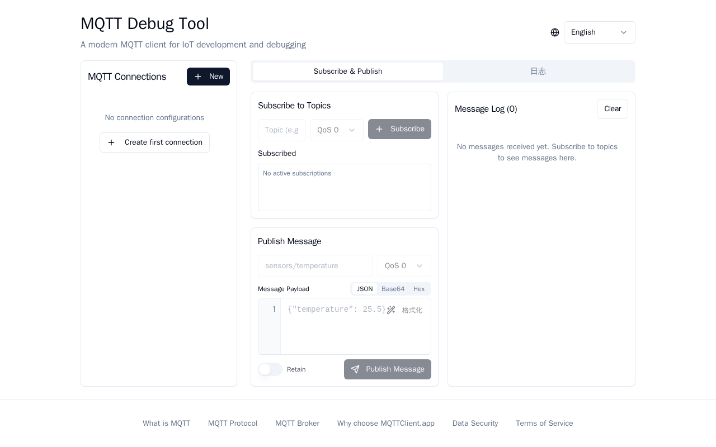Click plus icon in Create first connection
The width and height of the screenshot is (716, 447).
(111, 142)
